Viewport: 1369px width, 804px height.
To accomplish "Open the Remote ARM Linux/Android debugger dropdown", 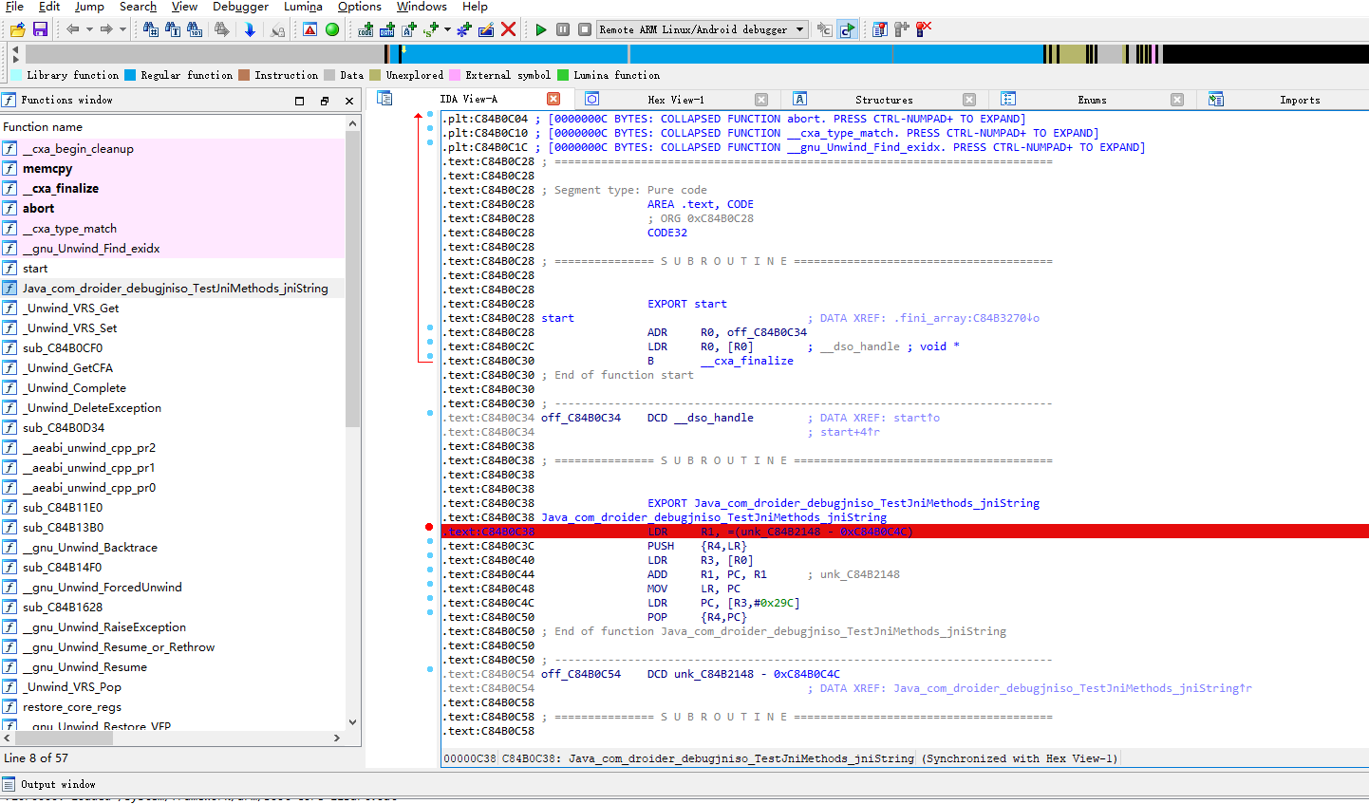I will [703, 29].
